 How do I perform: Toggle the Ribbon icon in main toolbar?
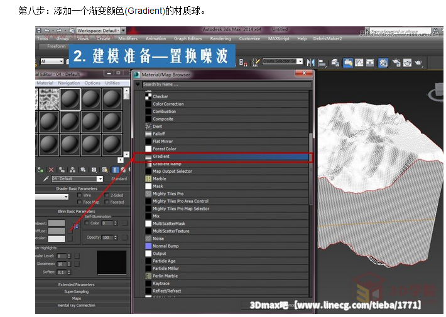tap(348, 62)
